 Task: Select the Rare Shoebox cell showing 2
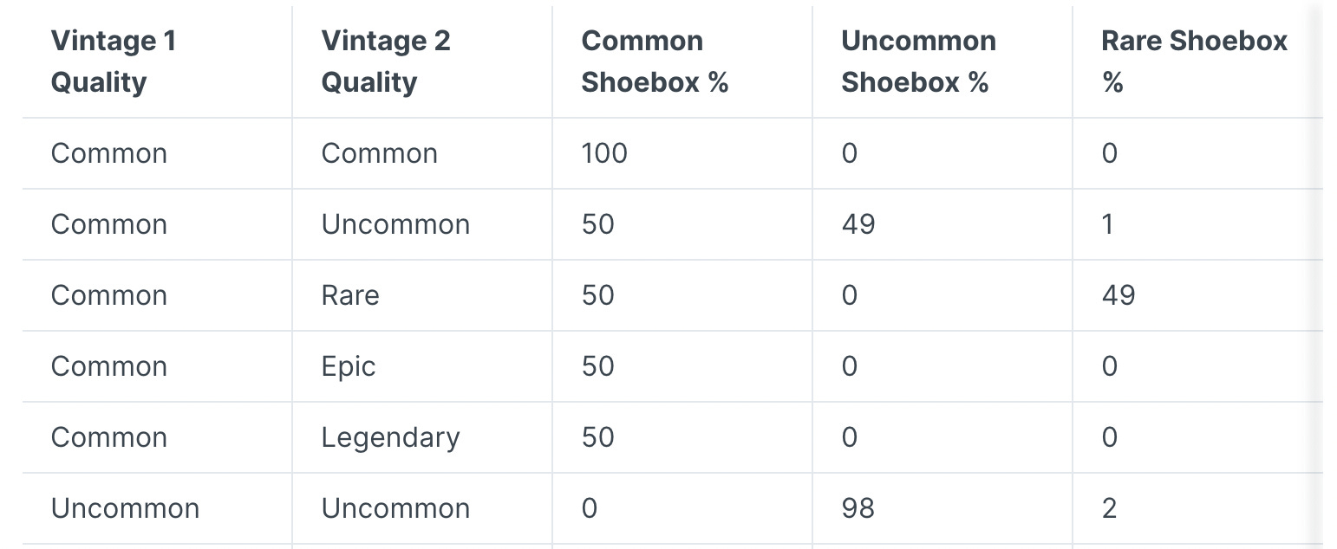coord(1109,508)
